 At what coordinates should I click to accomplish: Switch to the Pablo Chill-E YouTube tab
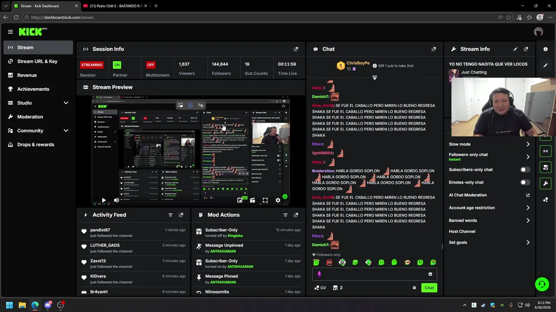(115, 6)
